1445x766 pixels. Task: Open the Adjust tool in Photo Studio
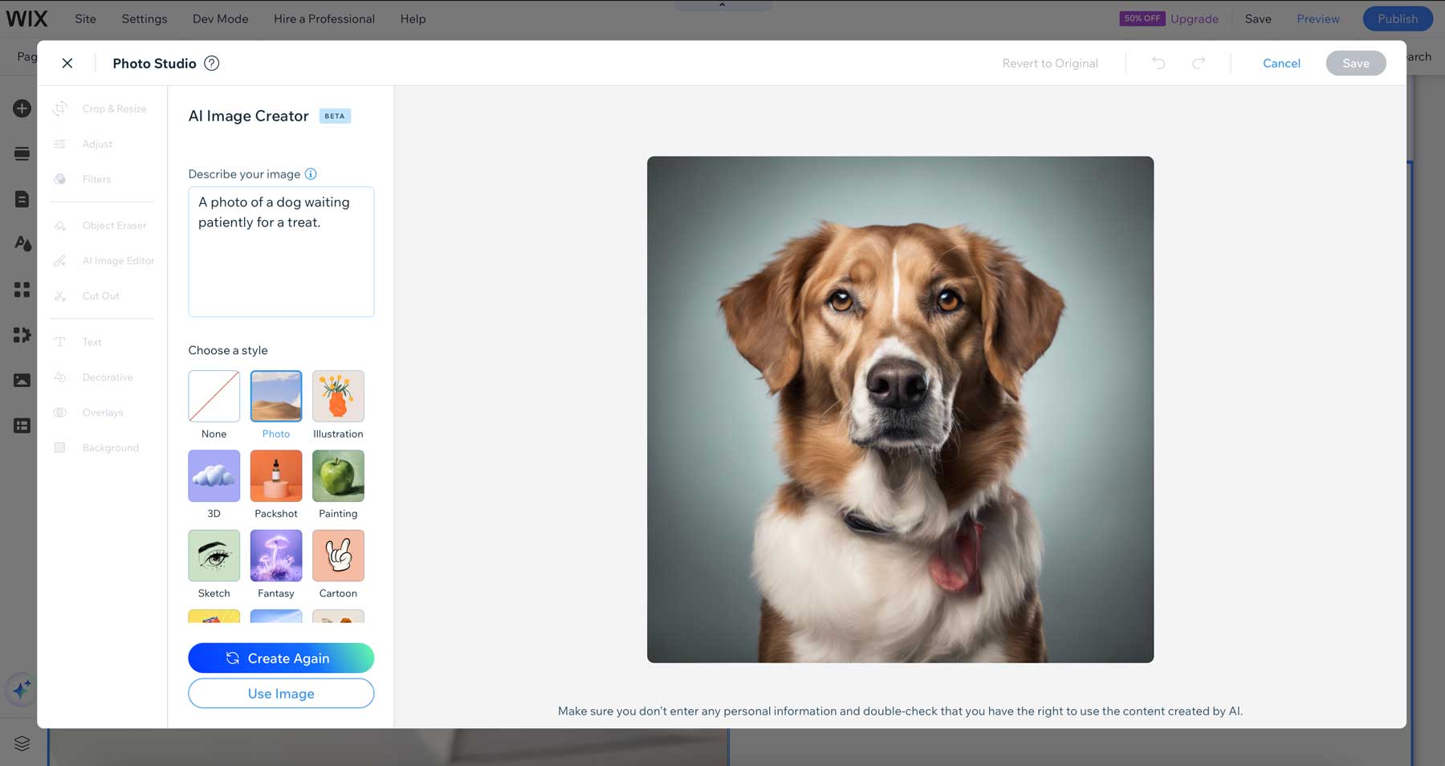[97, 144]
